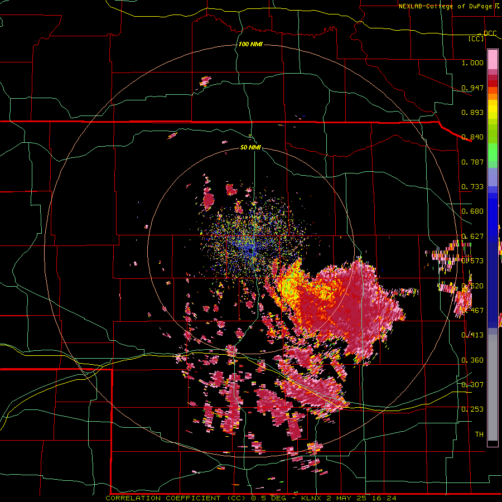Screen dimensions: 502x502
Task: Click the light pink top of the color bar
Action: (x=493, y=59)
